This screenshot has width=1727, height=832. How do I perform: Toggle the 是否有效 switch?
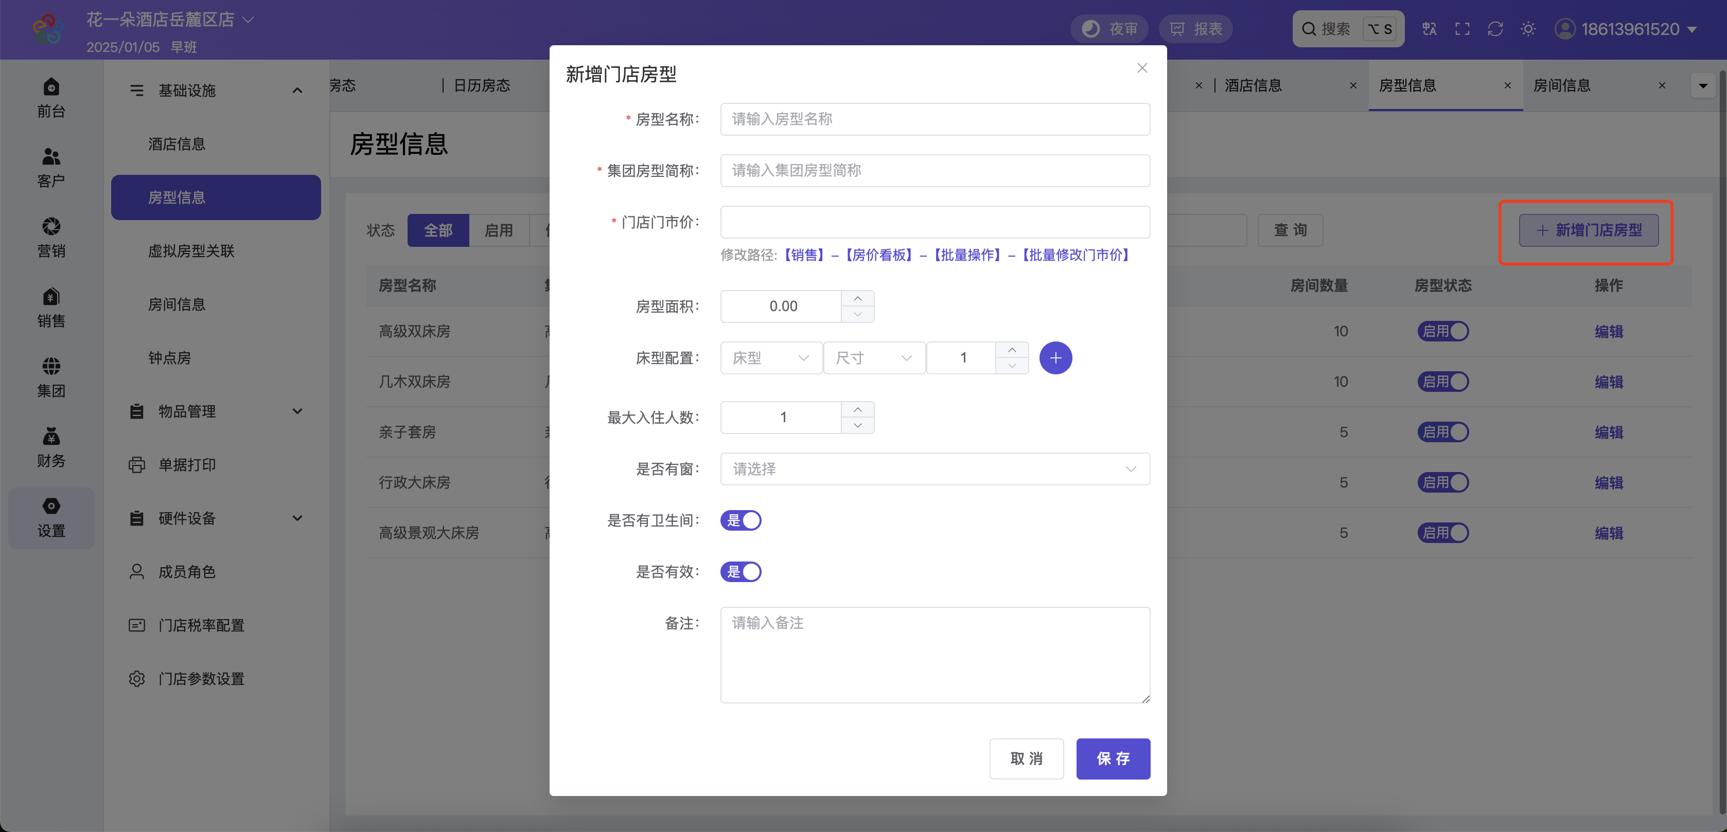[740, 571]
